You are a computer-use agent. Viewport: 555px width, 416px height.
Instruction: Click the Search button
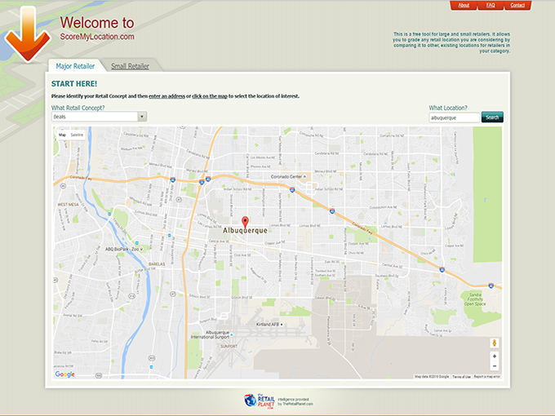click(x=492, y=117)
